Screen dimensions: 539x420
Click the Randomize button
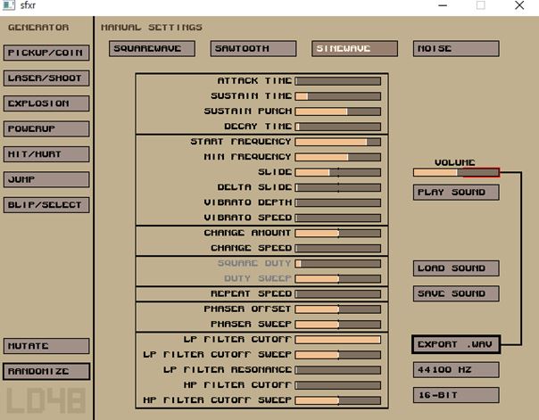click(46, 371)
